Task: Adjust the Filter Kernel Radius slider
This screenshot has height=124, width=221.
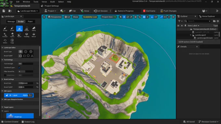Action: (26, 72)
